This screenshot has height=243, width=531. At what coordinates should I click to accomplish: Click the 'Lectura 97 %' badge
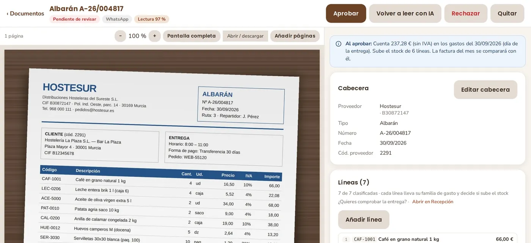click(152, 19)
